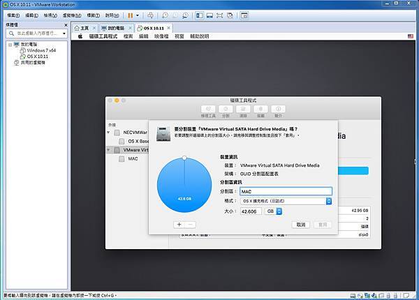
Task: Close the OS X 10.11 tab
Action: coord(168,28)
